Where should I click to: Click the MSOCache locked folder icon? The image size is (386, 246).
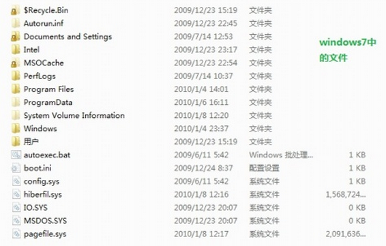[15, 63]
